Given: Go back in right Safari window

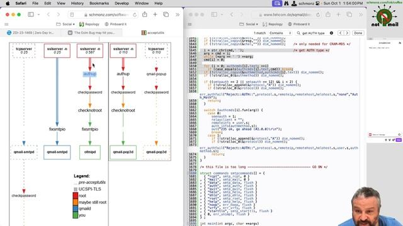Looking at the screenshot, I should [x=232, y=14].
